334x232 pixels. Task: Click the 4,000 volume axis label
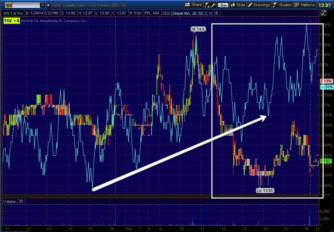coord(325,211)
